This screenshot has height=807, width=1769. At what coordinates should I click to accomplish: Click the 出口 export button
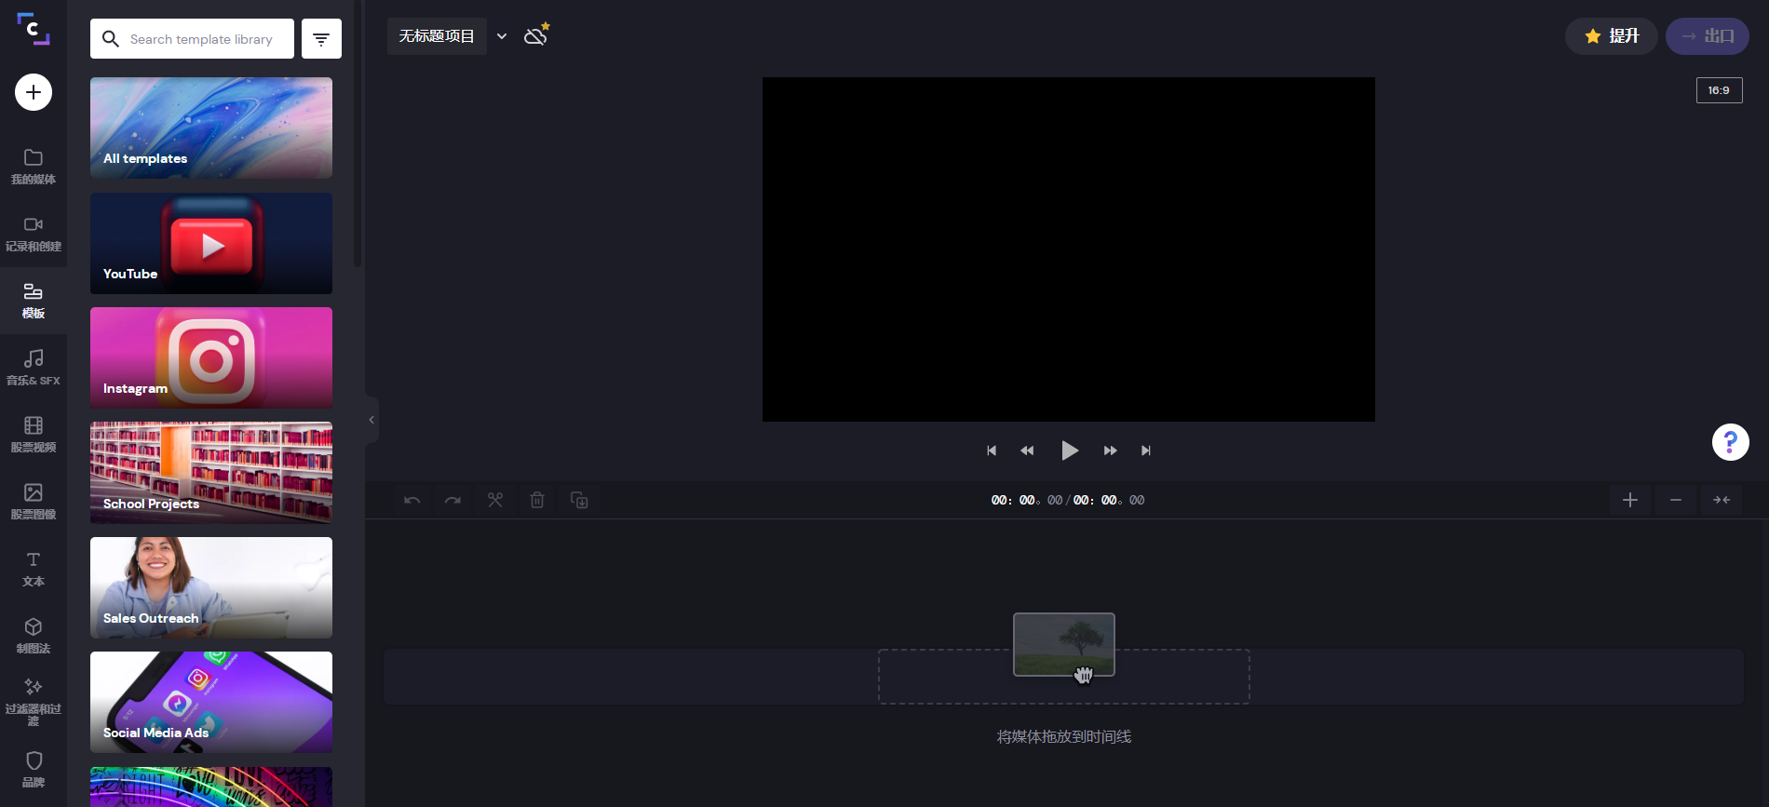coord(1708,36)
